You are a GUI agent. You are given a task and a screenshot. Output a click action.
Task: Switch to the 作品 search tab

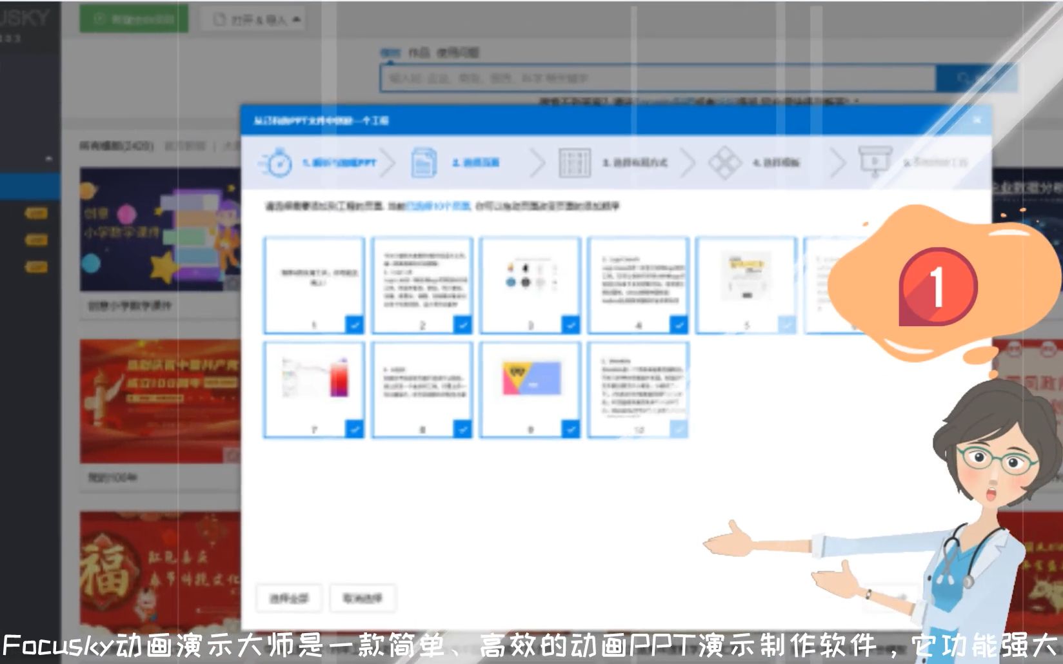[x=419, y=53]
